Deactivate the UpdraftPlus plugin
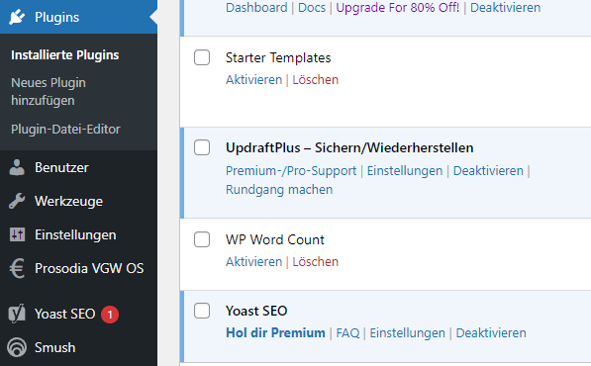Screen dimensions: 591x366 click(488, 170)
